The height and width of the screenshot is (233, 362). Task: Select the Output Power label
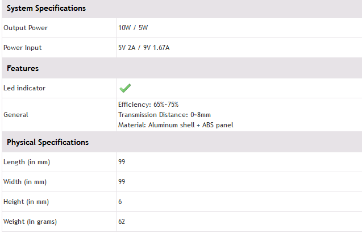26,28
